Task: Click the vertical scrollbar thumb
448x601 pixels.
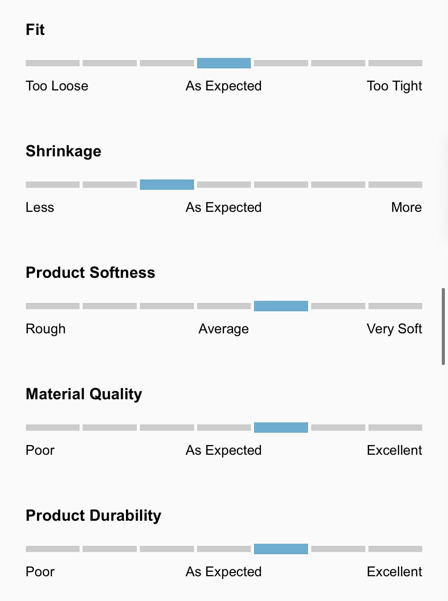Action: click(x=443, y=326)
